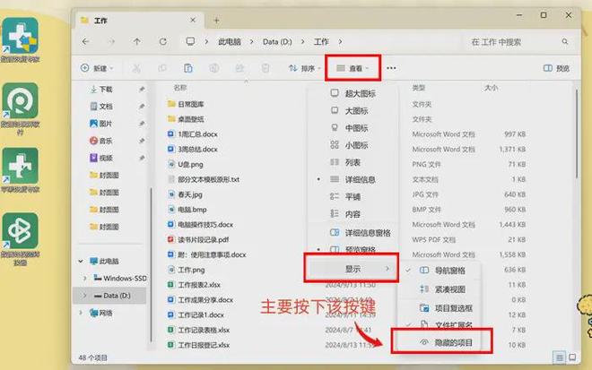Click the copy toolbar icon
The image size is (592, 370).
162,68
